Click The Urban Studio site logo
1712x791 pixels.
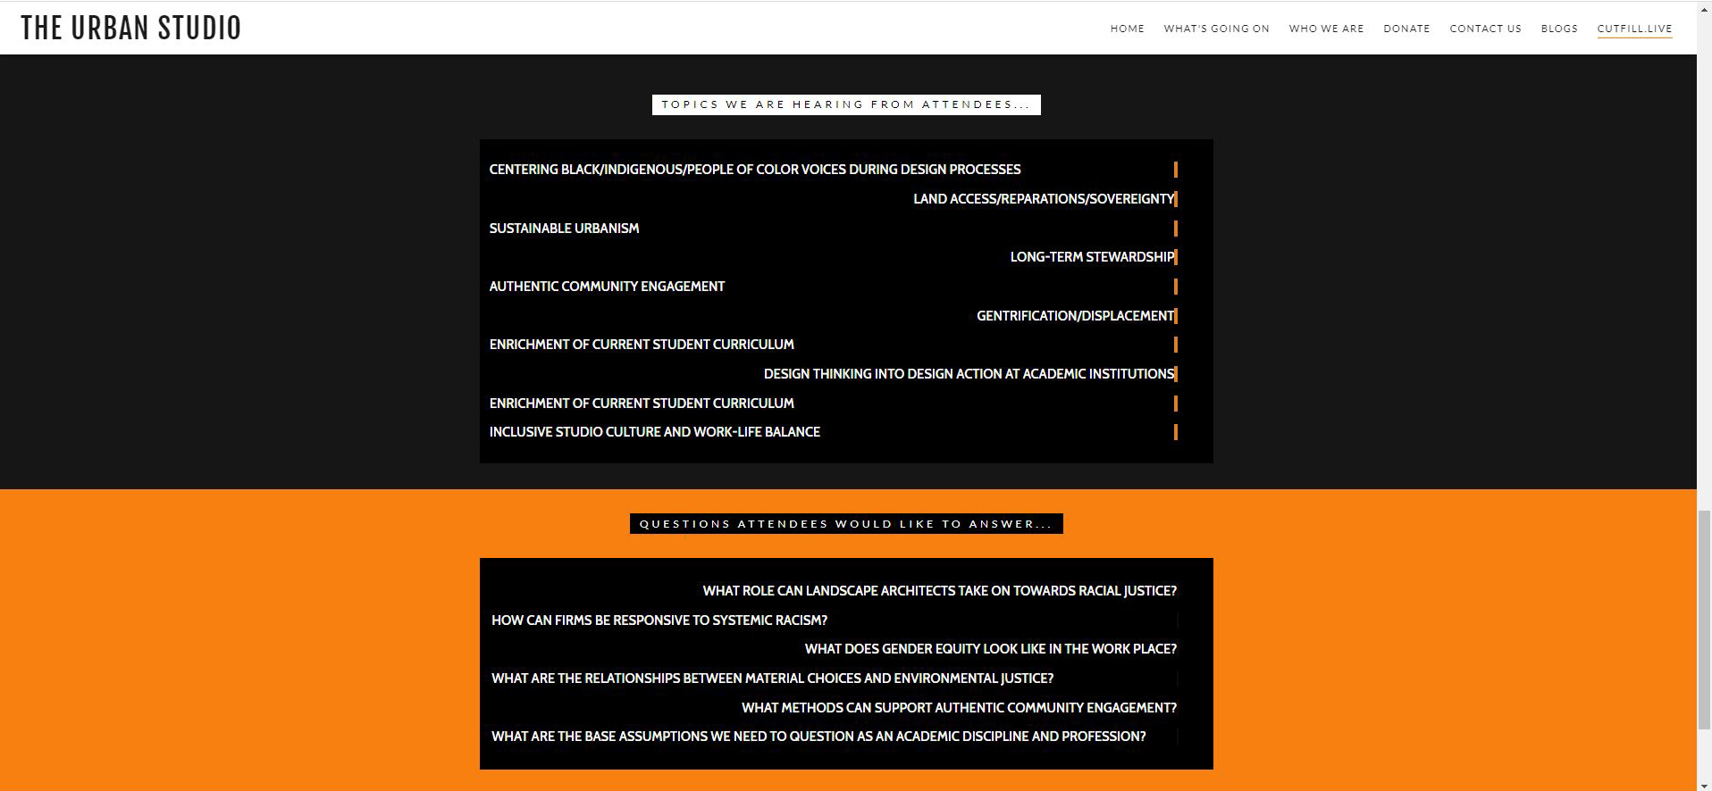tap(131, 28)
